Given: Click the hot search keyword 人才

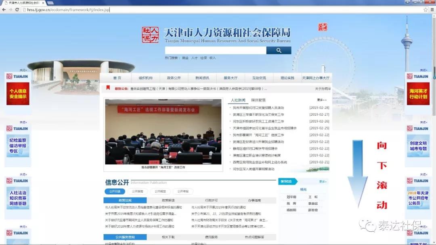Looking at the screenshot, I should coord(194,58).
